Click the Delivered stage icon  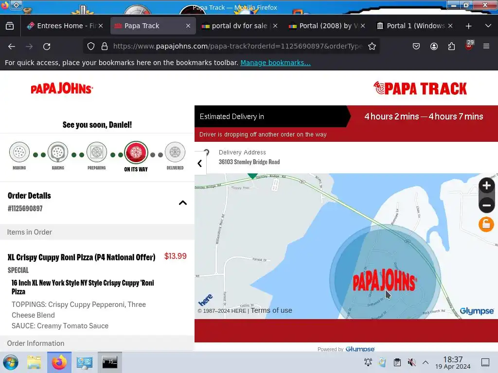(175, 152)
